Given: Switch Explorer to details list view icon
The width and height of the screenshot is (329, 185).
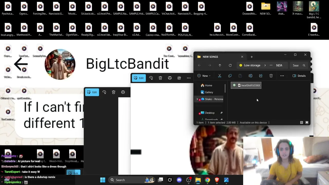Looking at the screenshot, I should point(301,123).
